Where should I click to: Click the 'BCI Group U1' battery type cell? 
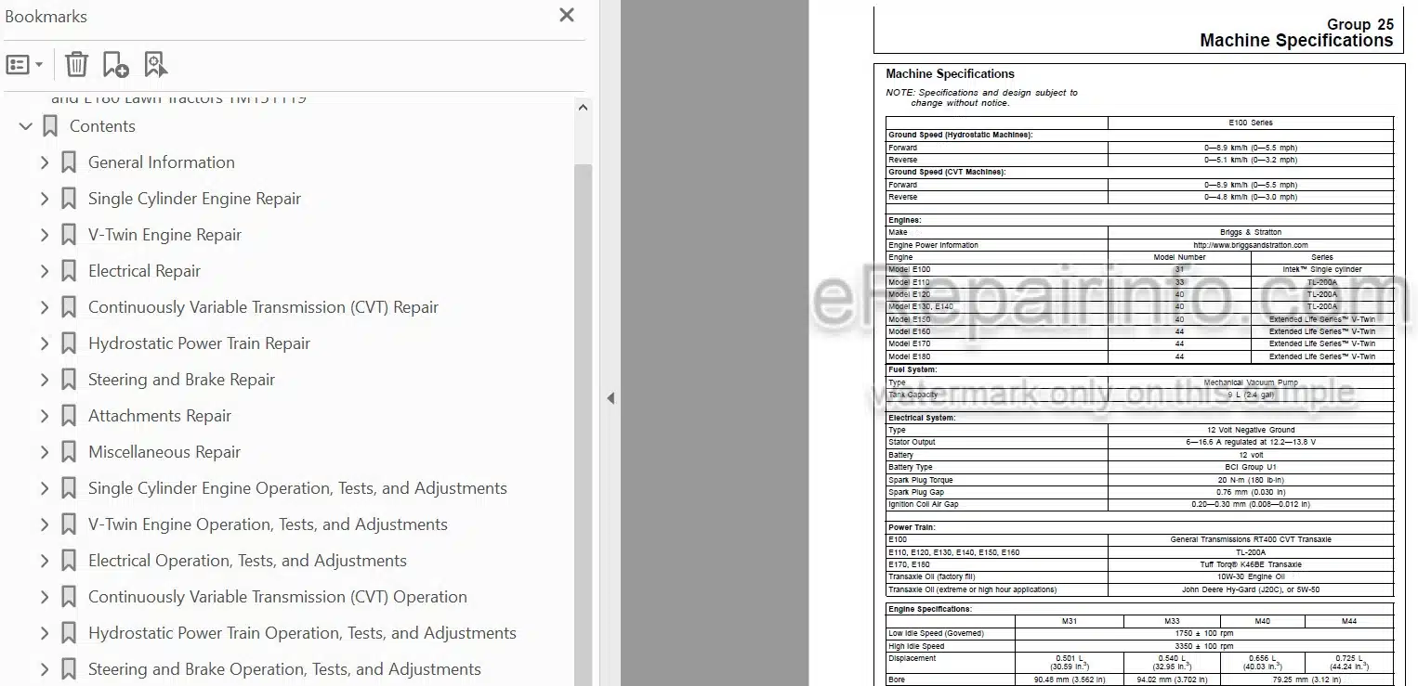[1251, 467]
